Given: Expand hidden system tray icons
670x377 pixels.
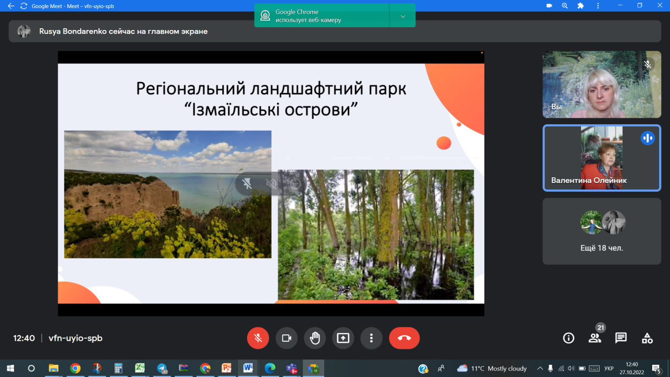Looking at the screenshot, I should 540,369.
